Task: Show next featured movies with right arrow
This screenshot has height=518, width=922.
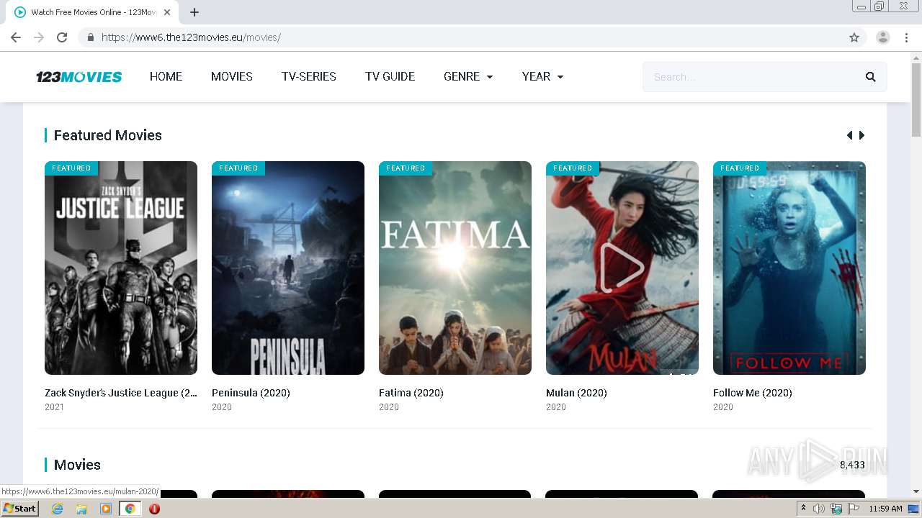Action: coord(861,135)
